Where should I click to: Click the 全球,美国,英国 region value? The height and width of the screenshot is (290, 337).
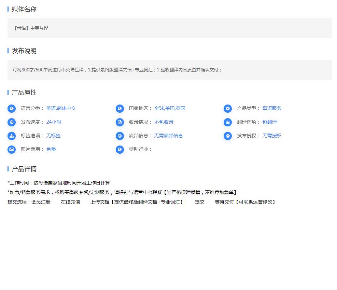[x=170, y=108]
